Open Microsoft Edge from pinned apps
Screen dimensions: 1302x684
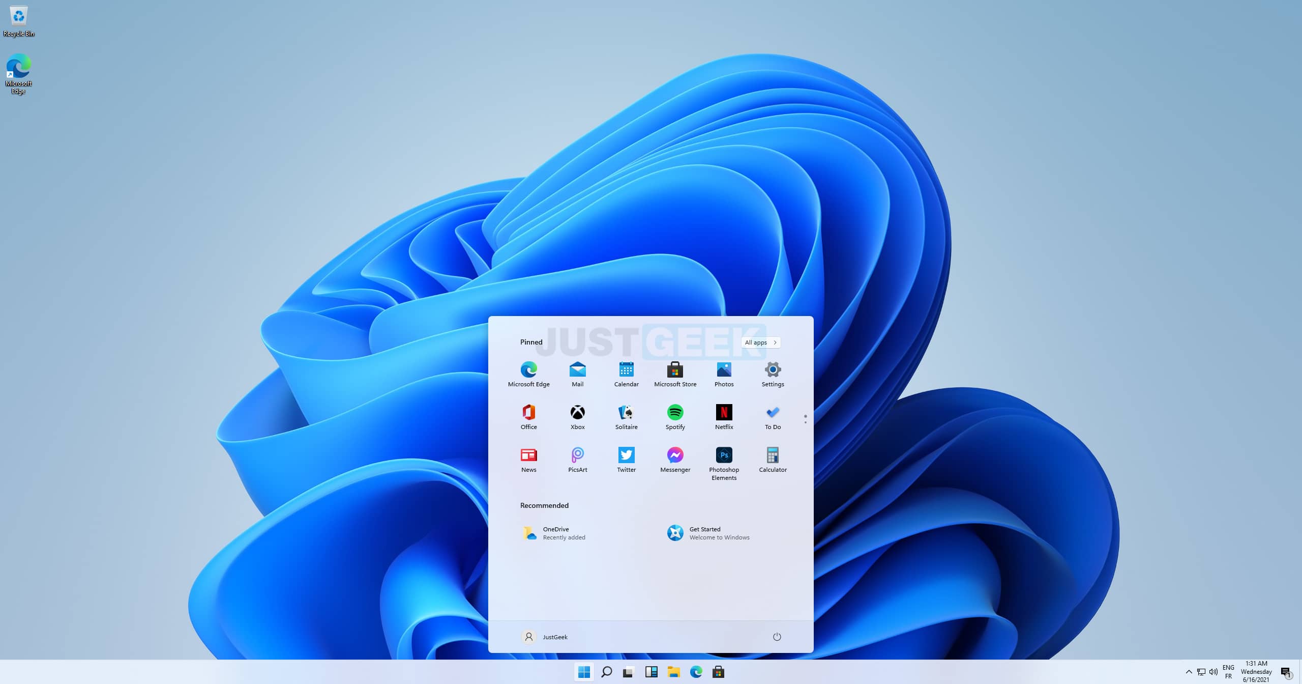[528, 374]
